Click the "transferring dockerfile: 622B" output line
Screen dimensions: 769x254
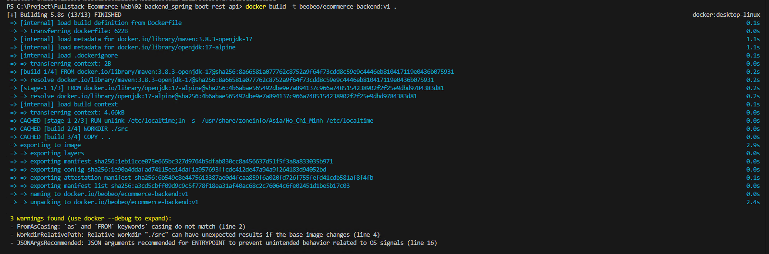(79, 31)
